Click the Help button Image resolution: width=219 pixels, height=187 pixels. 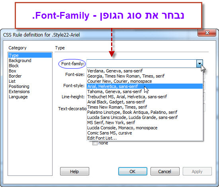(x=74, y=171)
